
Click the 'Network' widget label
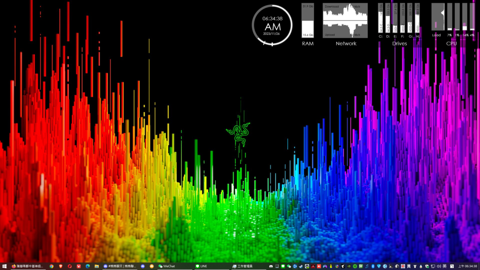(x=346, y=44)
